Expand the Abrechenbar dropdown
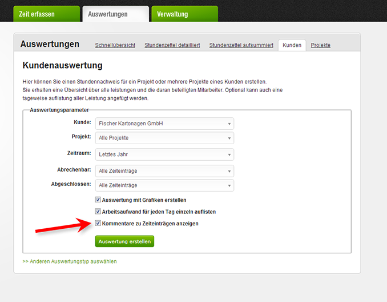 (164, 171)
